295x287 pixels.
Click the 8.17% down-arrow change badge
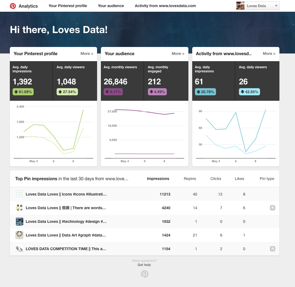(113, 92)
